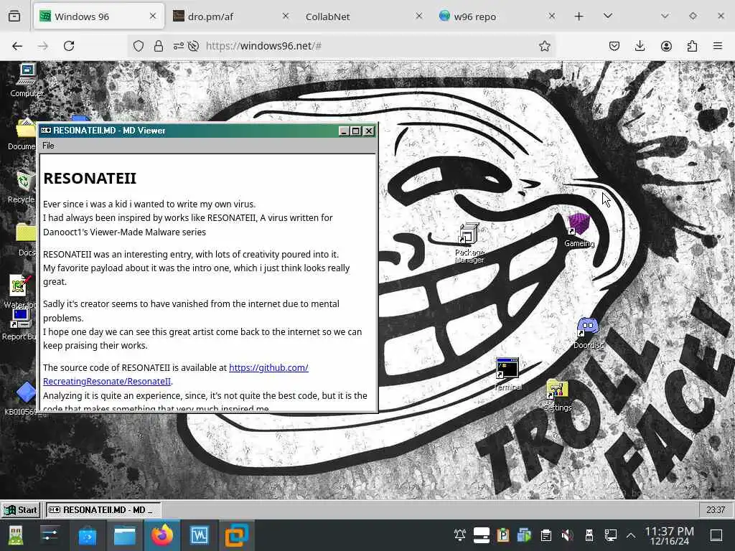Open system settings sliders taskbar icon
Viewport: 735px width, 551px height.
[x=50, y=535]
